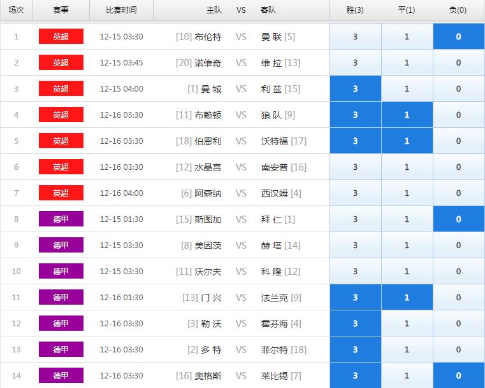Click away team 西汉姆

pyautogui.click(x=274, y=193)
